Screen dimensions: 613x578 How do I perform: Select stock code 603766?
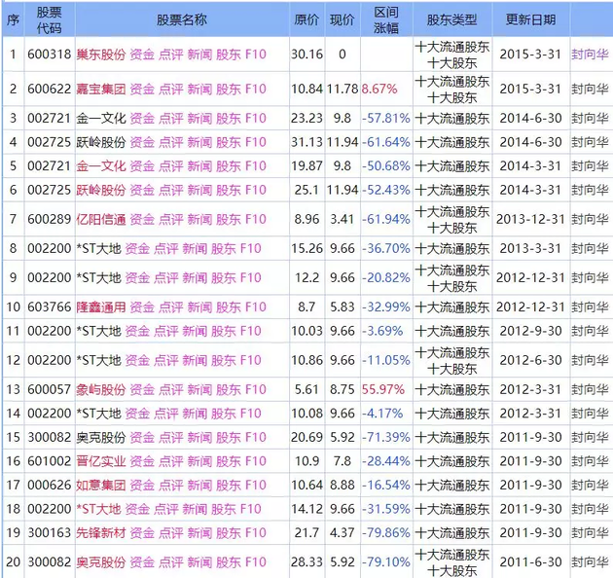50,307
